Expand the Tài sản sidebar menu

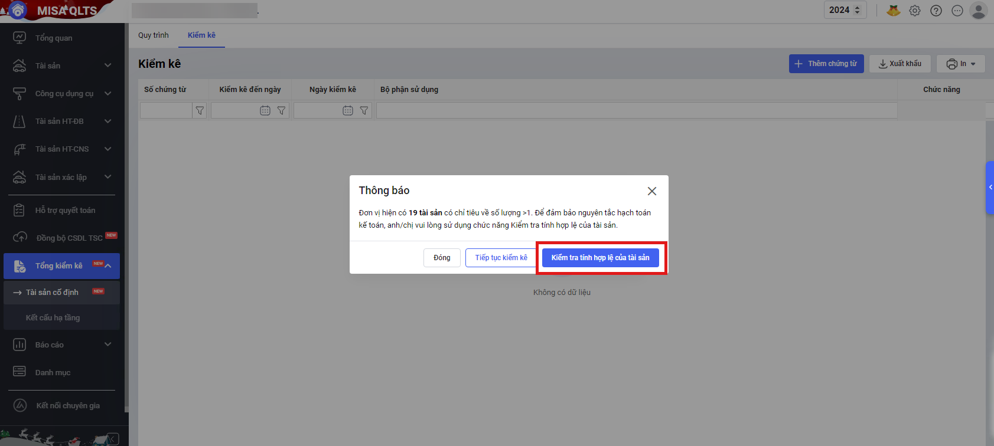tap(107, 65)
